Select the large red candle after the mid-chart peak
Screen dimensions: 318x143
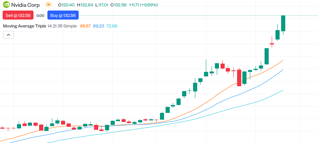point(239,78)
